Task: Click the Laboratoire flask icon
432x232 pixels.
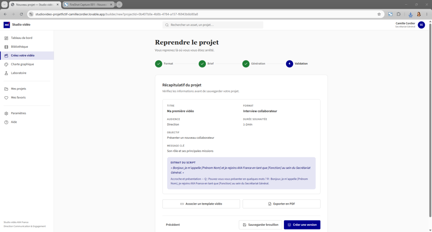Action: (x=6, y=73)
